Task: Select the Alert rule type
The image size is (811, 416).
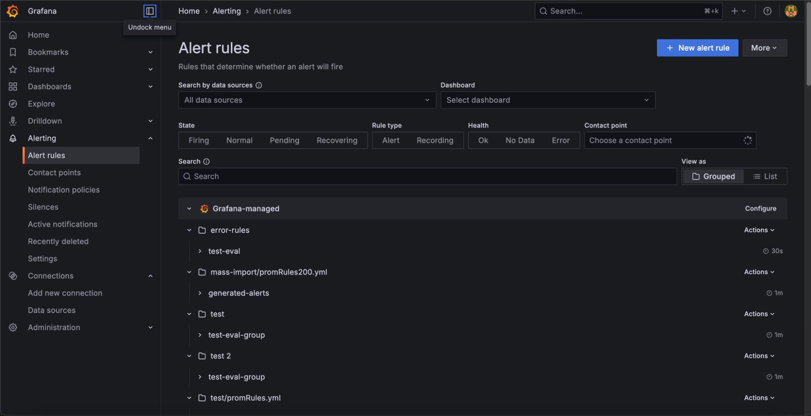Action: pyautogui.click(x=391, y=140)
